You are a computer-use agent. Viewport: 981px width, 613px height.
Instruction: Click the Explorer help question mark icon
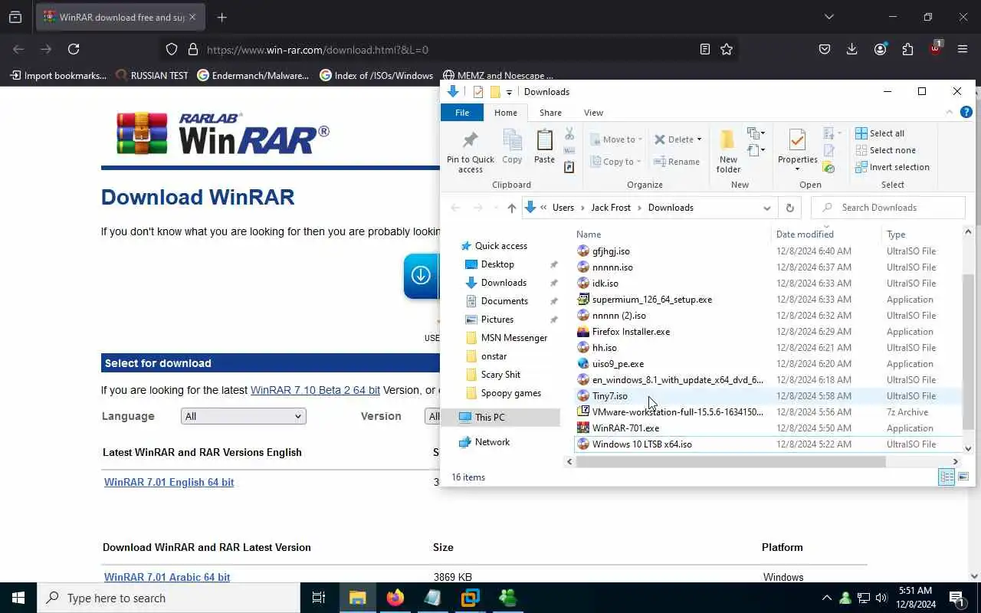(966, 112)
